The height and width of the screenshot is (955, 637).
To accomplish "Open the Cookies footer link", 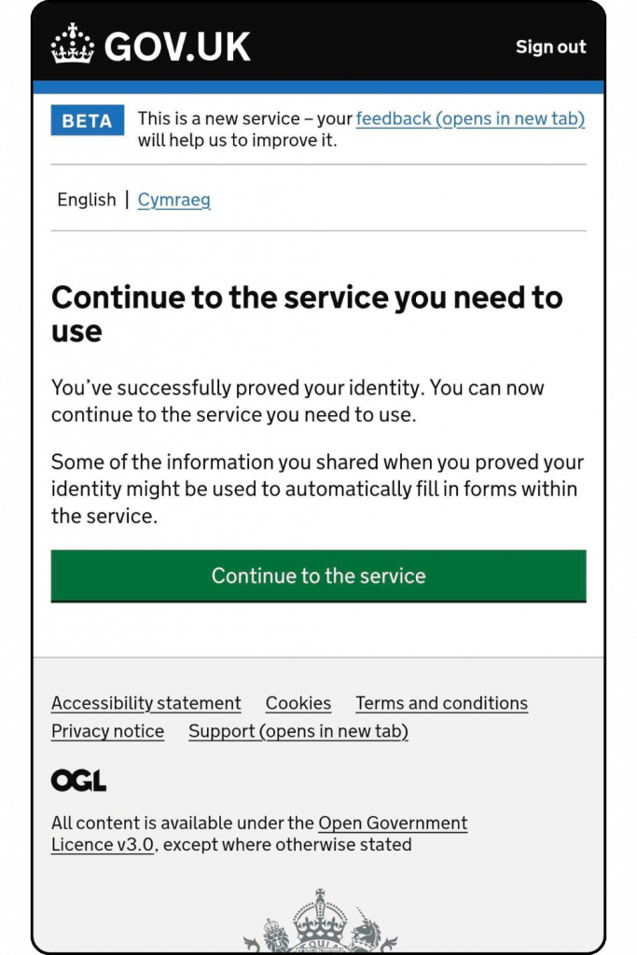I will coord(298,703).
